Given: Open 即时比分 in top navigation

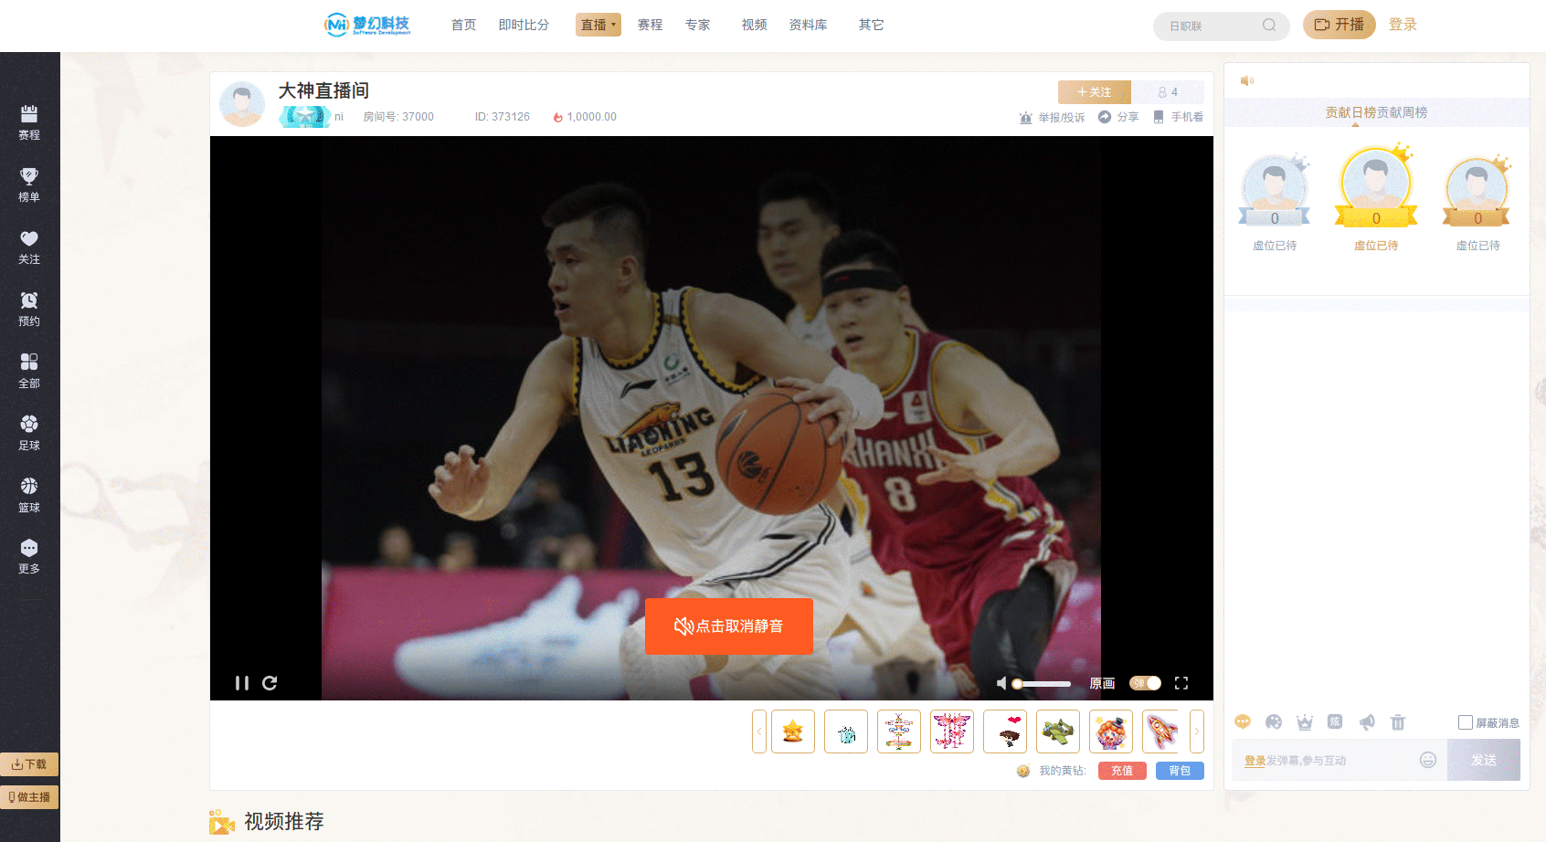Looking at the screenshot, I should click(x=524, y=25).
